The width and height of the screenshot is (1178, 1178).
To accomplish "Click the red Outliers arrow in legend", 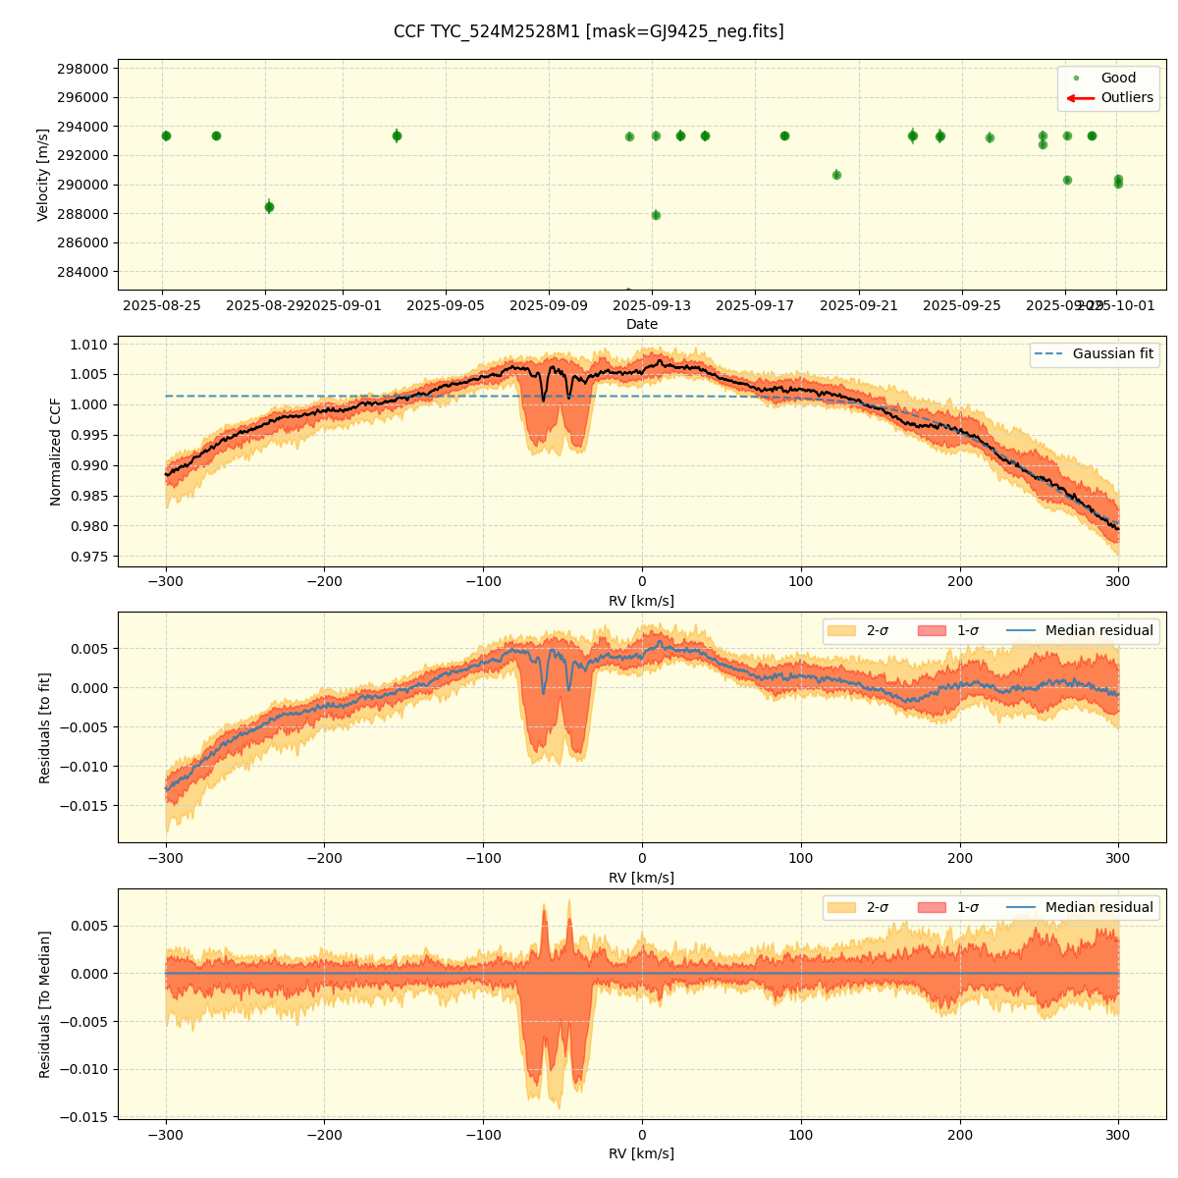I will coord(1080,98).
